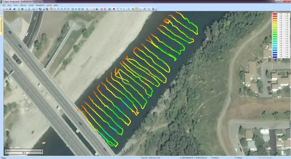Start recording with the red record button
The height and width of the screenshot is (159, 291).
(x=114, y=9)
